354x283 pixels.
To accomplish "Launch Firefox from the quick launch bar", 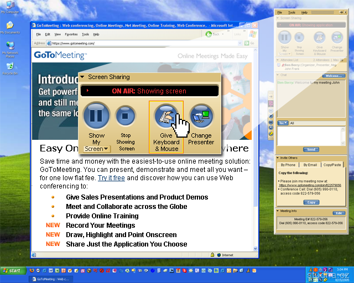I will [x=32, y=270].
